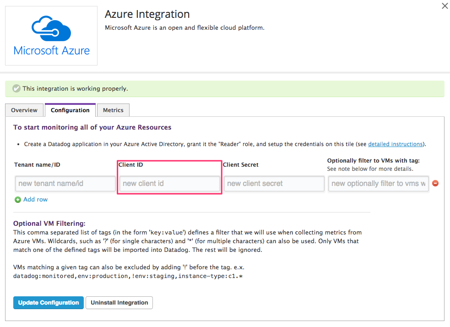Remove the credentials row with red minus icon
The image size is (450, 327).
(x=435, y=184)
